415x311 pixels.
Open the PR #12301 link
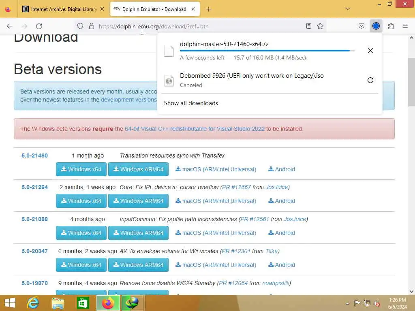click(236, 251)
